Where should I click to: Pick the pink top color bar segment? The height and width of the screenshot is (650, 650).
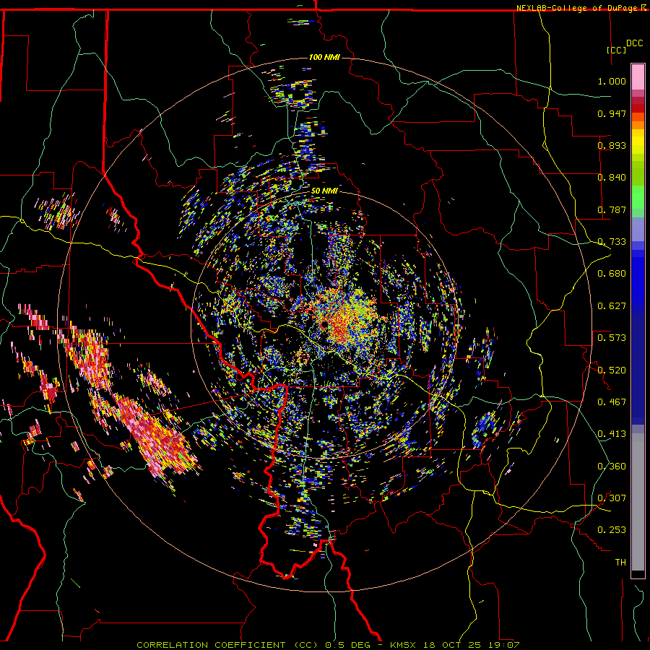tap(638, 77)
